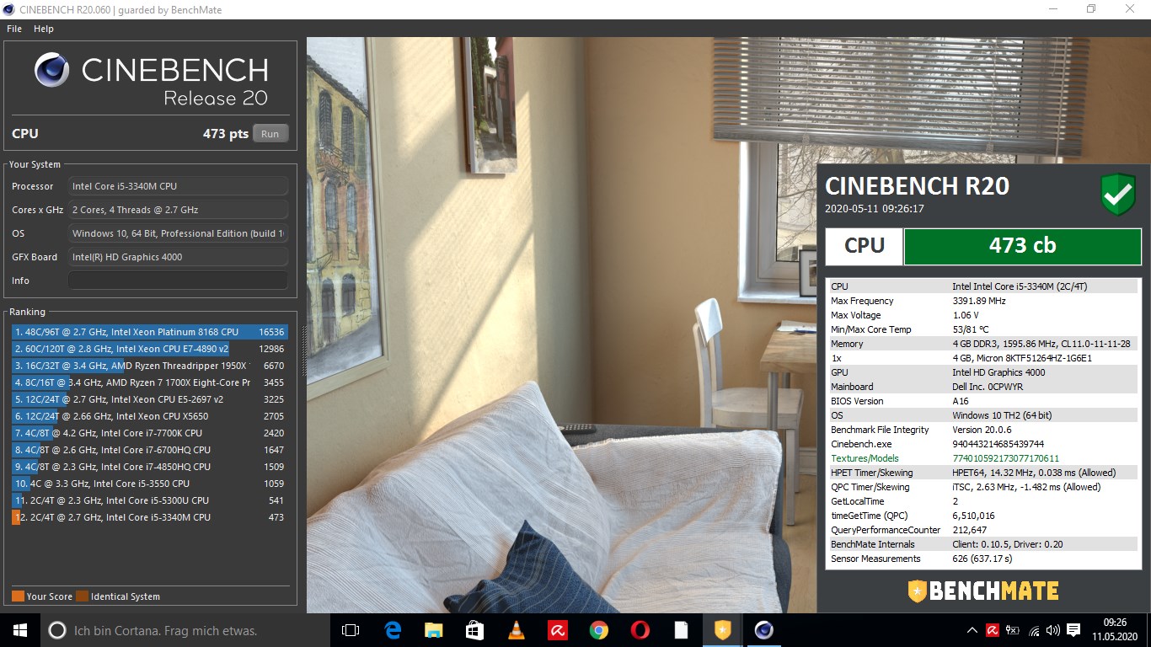Screen dimensions: 1151x647
Task: Open the Help menu
Action: coord(44,29)
